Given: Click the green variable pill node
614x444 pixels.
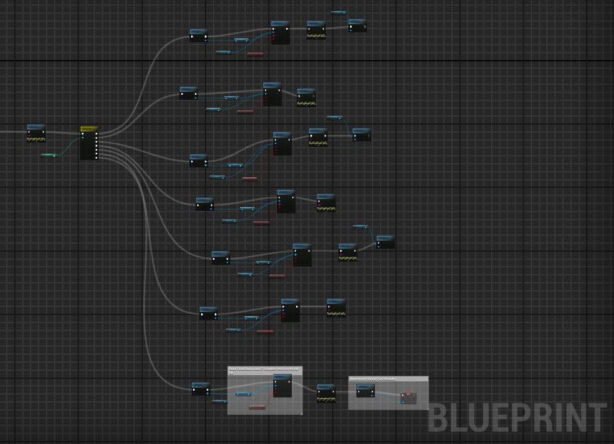Looking at the screenshot, I should click(48, 156).
